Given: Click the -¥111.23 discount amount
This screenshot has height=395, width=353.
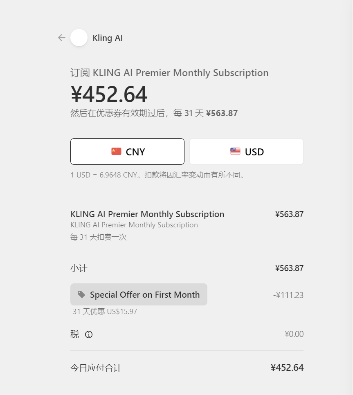Looking at the screenshot, I should [288, 295].
